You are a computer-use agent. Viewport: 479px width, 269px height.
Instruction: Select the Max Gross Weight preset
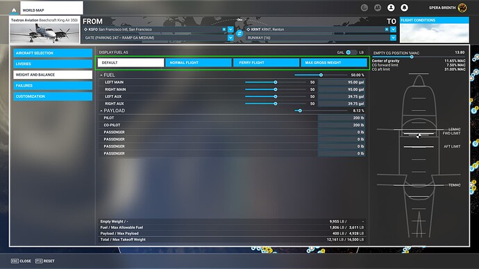(x=334, y=62)
